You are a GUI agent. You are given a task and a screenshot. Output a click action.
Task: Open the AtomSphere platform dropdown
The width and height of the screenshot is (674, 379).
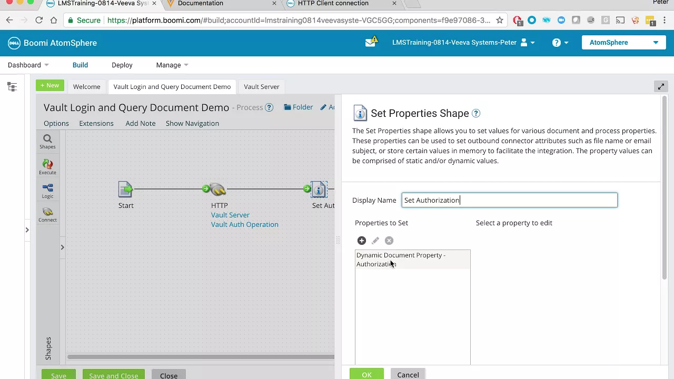624,43
